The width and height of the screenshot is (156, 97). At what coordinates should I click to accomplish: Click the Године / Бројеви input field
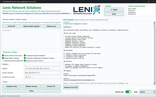coord(42,73)
